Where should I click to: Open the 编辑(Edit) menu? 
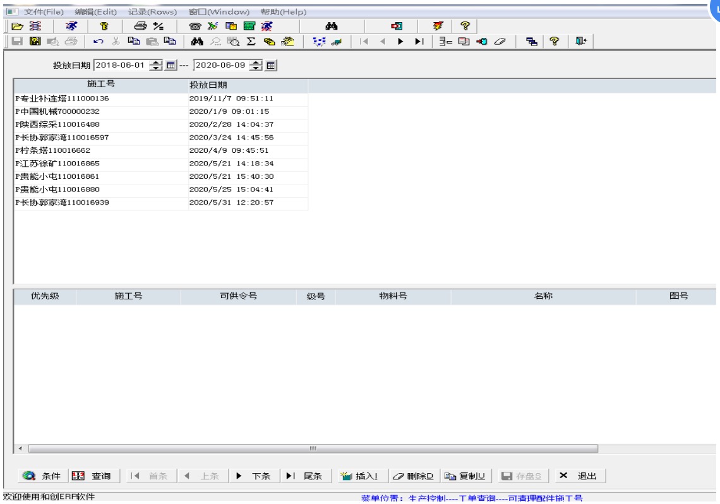pos(95,12)
